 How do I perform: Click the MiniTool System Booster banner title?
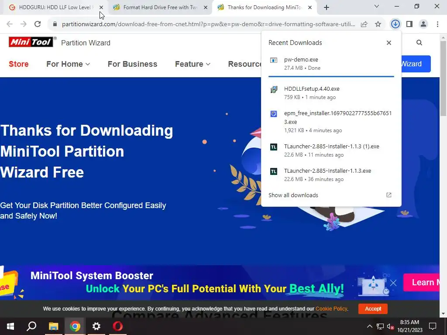pos(92,276)
